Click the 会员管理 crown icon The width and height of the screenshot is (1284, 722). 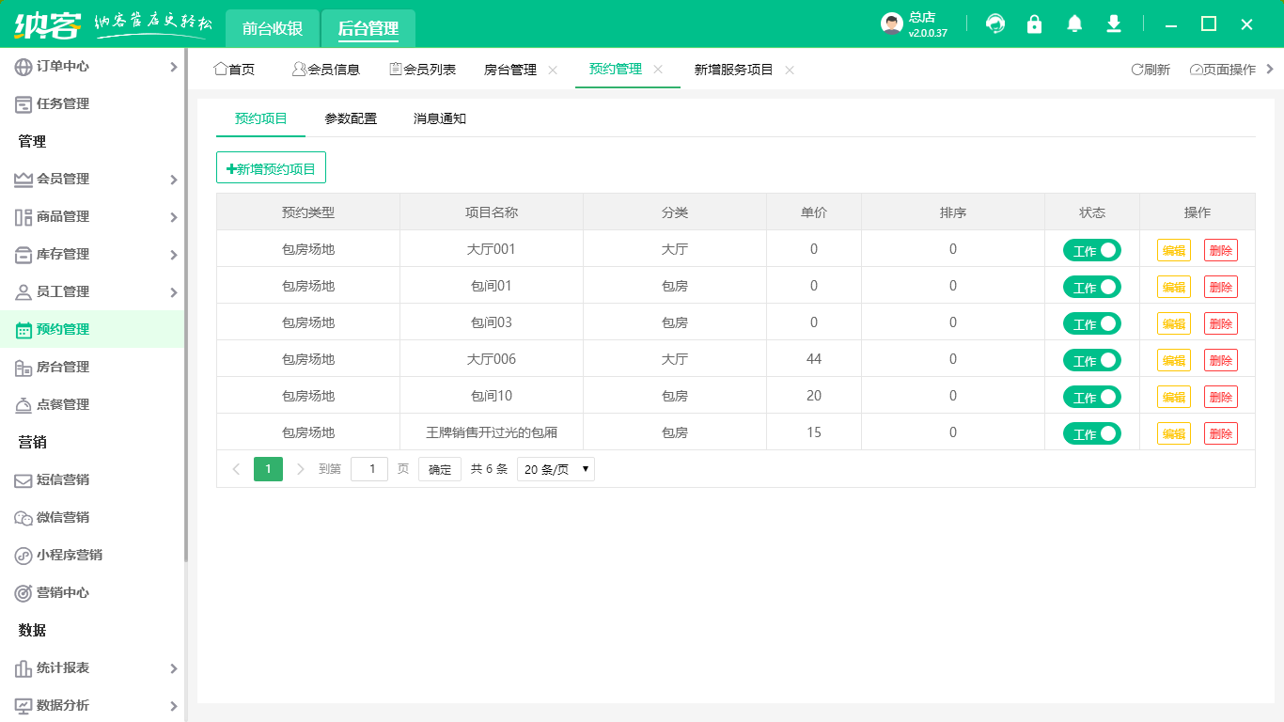click(23, 180)
